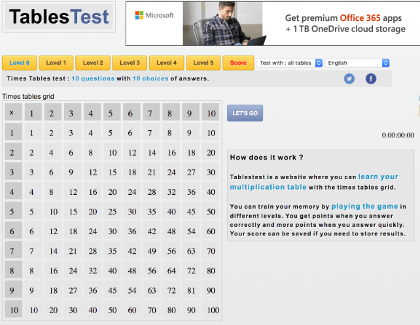Select column header 7 in the grid
The height and width of the screenshot is (325, 420).
coord(151,112)
